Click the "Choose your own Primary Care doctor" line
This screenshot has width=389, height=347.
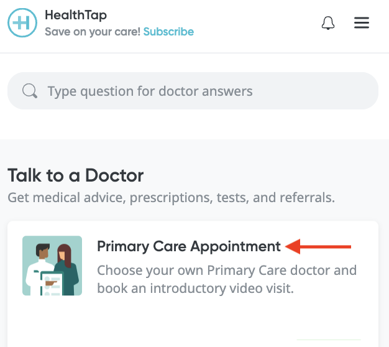(x=227, y=271)
